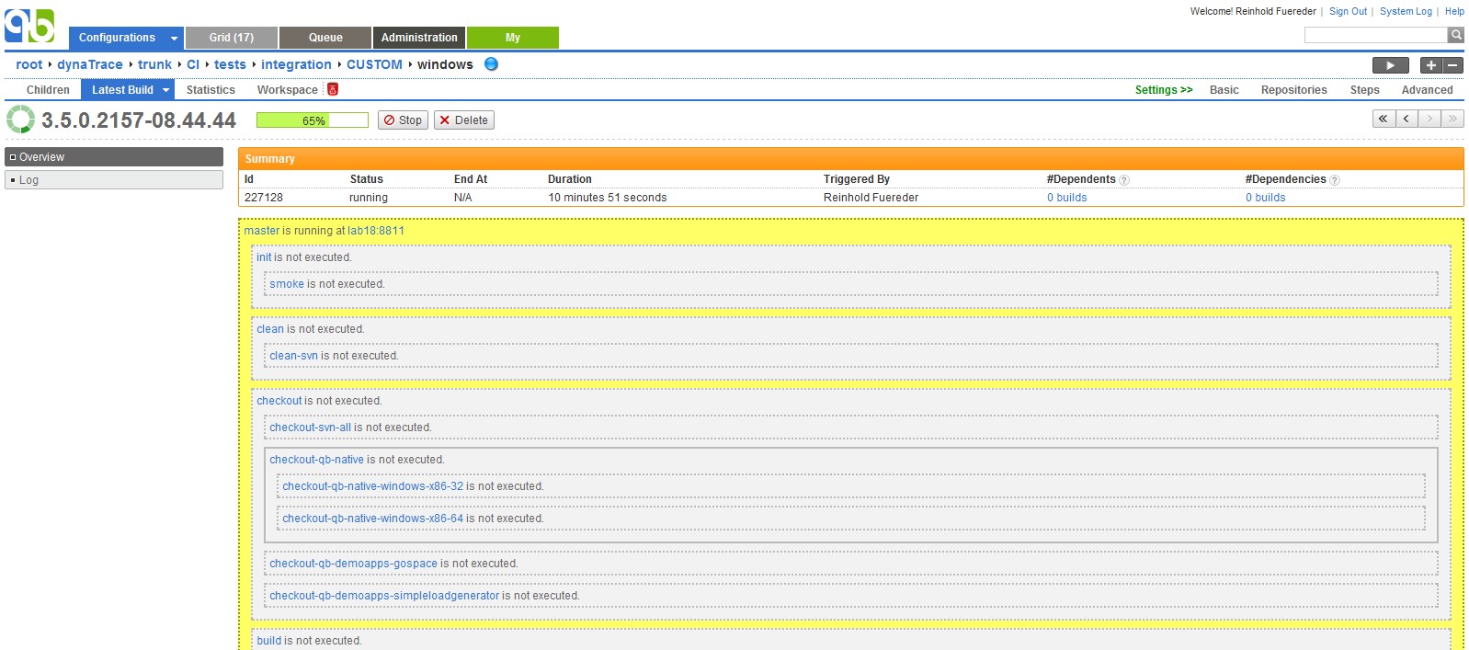Open the checkout-qb-native-windows-x86-64 step link
This screenshot has width=1469, height=650.
click(x=372, y=519)
